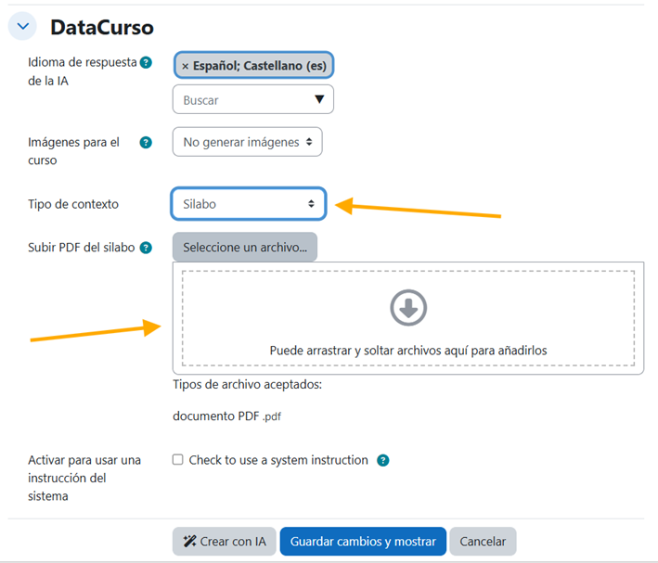Open help for Subir PDF del sílabo
Image resolution: width=658 pixels, height=563 pixels.
click(146, 248)
